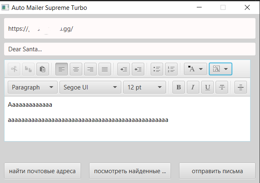Close the Auto Mailer Supreme Turbo window
This screenshot has height=183, width=260.
[247, 7]
